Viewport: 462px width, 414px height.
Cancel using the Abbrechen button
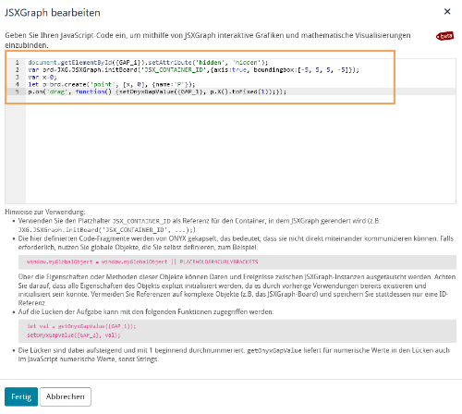coord(66,396)
